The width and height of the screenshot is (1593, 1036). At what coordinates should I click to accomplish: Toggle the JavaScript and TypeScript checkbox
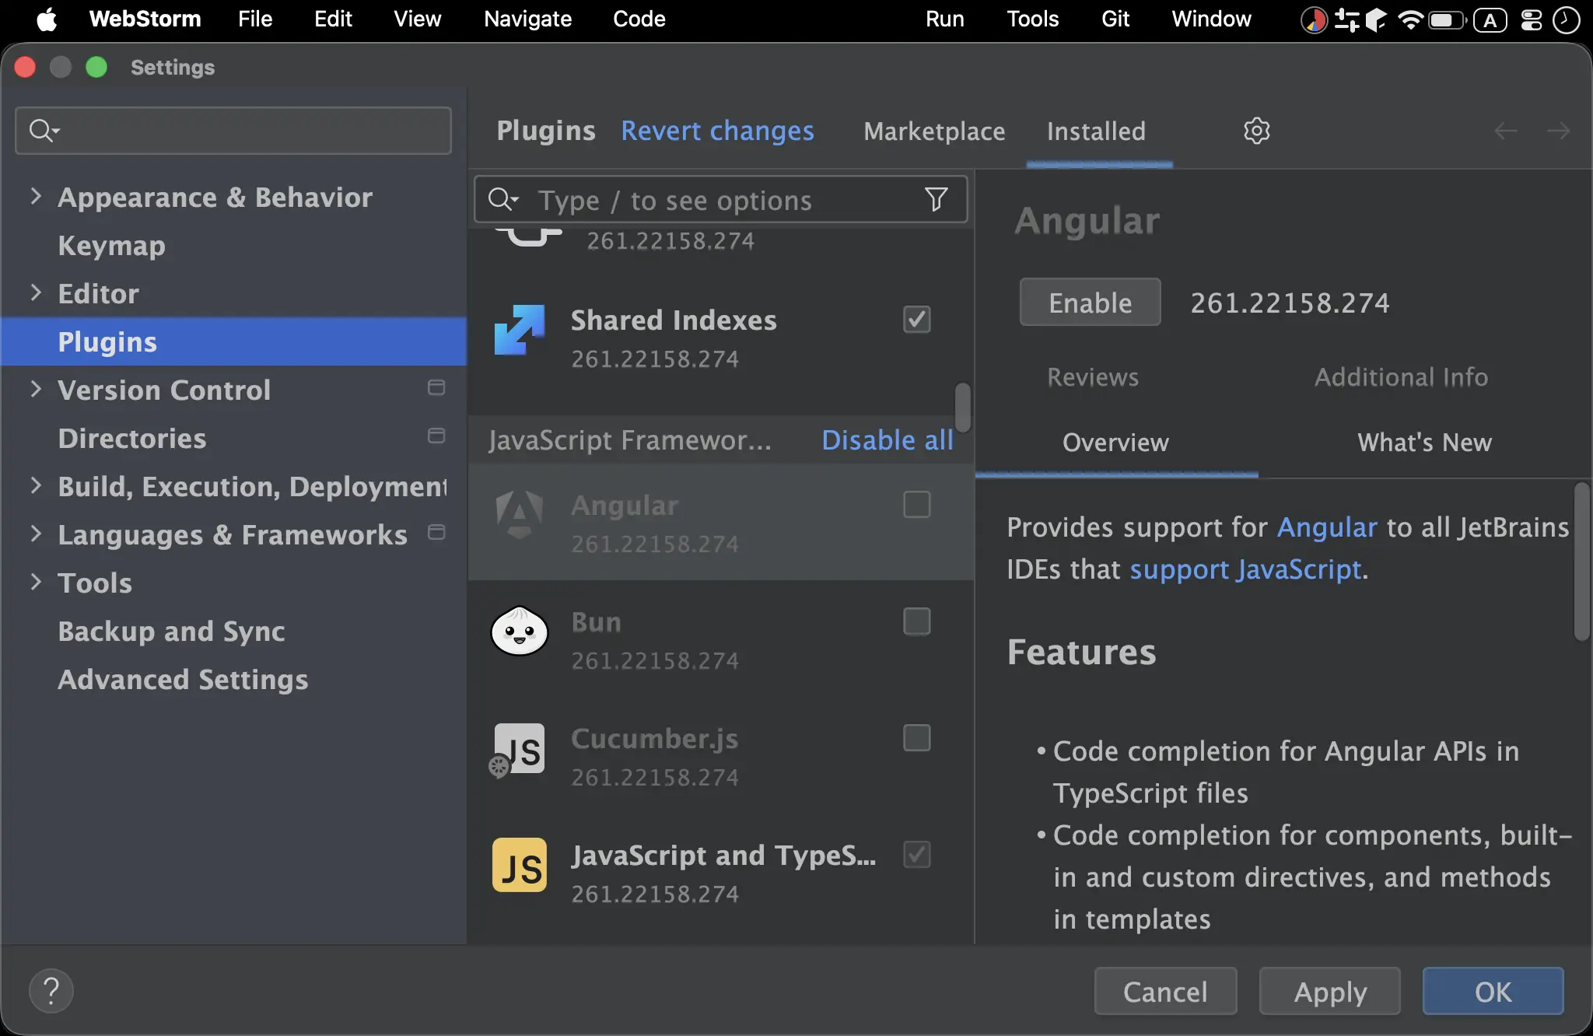[x=917, y=854]
